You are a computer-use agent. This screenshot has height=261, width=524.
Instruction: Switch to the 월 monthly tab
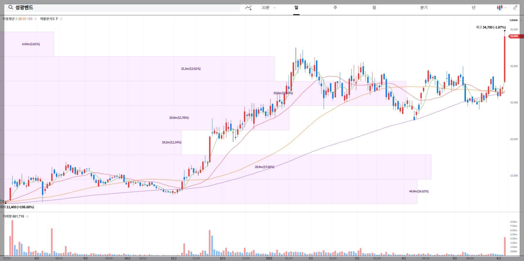point(374,8)
